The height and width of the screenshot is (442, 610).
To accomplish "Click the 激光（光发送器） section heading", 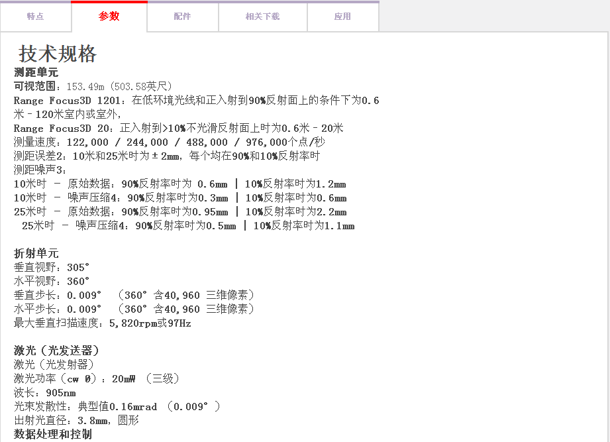I will (x=56, y=351).
